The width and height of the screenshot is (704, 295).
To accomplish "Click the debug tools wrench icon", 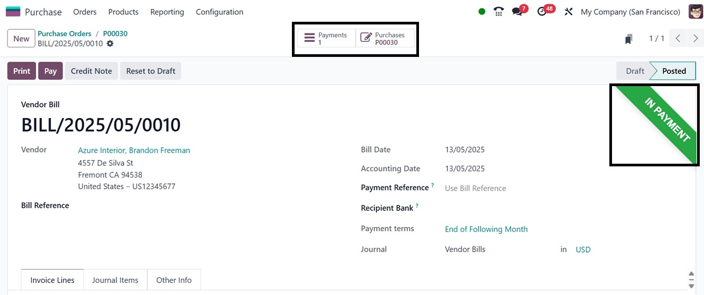I will [x=568, y=12].
